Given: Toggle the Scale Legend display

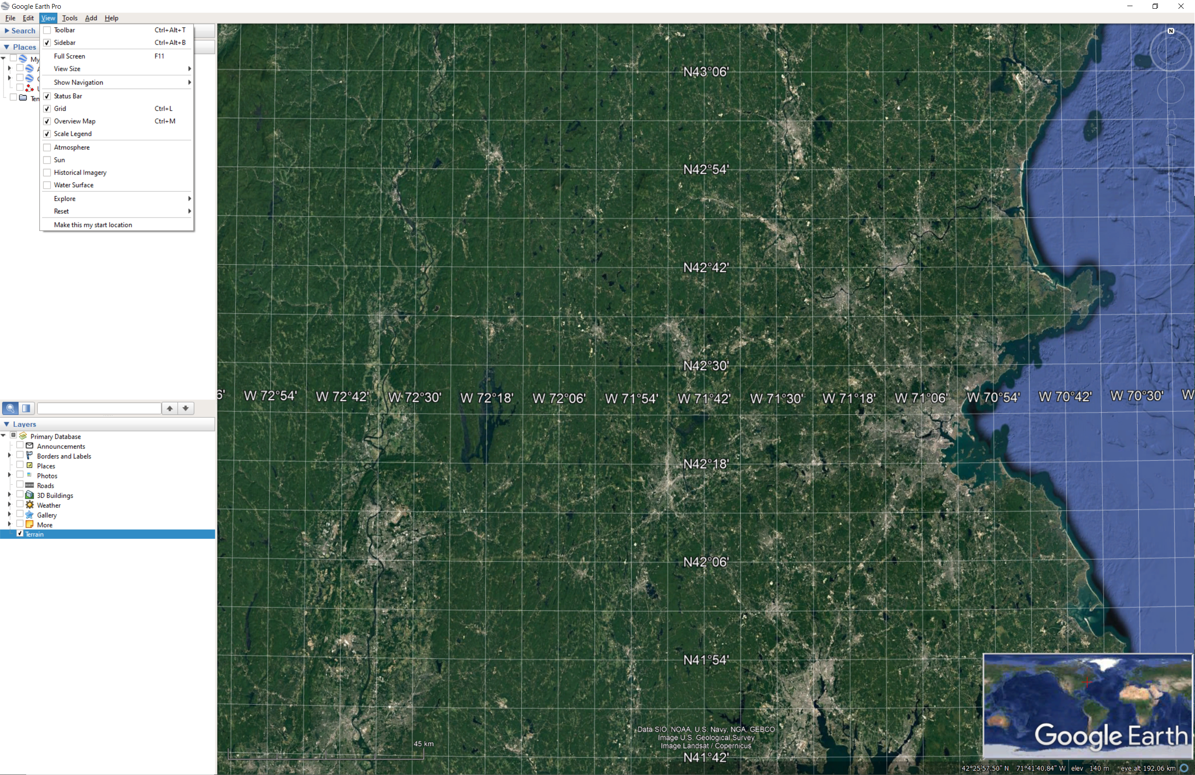Looking at the screenshot, I should (x=73, y=134).
